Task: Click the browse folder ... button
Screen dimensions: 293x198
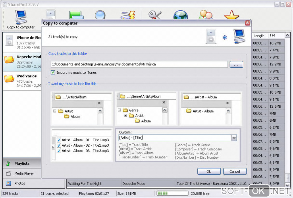Action: (236, 64)
